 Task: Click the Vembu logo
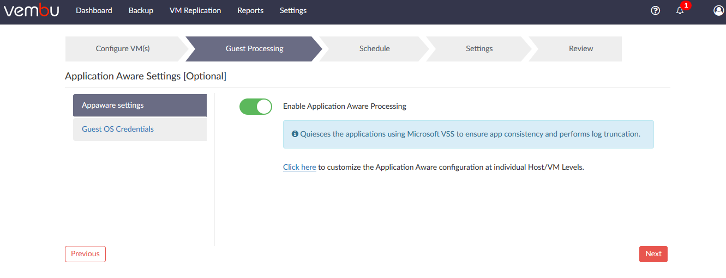pyautogui.click(x=31, y=10)
